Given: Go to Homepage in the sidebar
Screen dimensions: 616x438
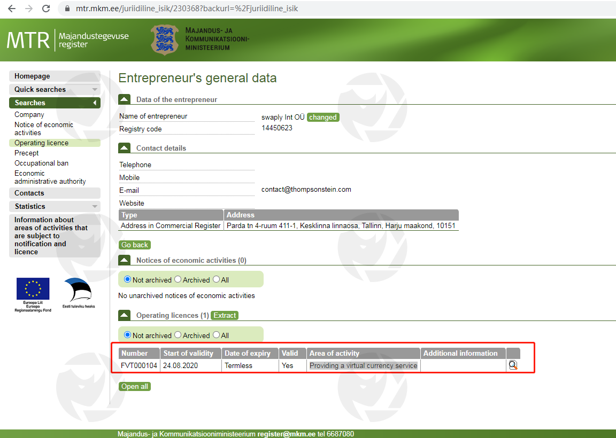Looking at the screenshot, I should coord(32,76).
